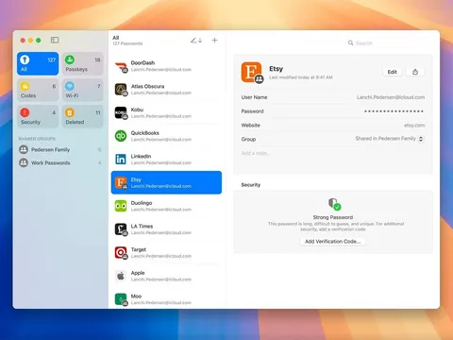The width and height of the screenshot is (453, 340).
Task: Click the Atlas Obscura icon
Action: tap(121, 90)
